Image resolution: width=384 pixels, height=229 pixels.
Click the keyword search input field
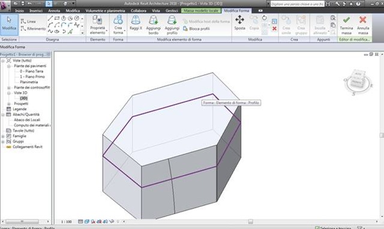coord(297,4)
